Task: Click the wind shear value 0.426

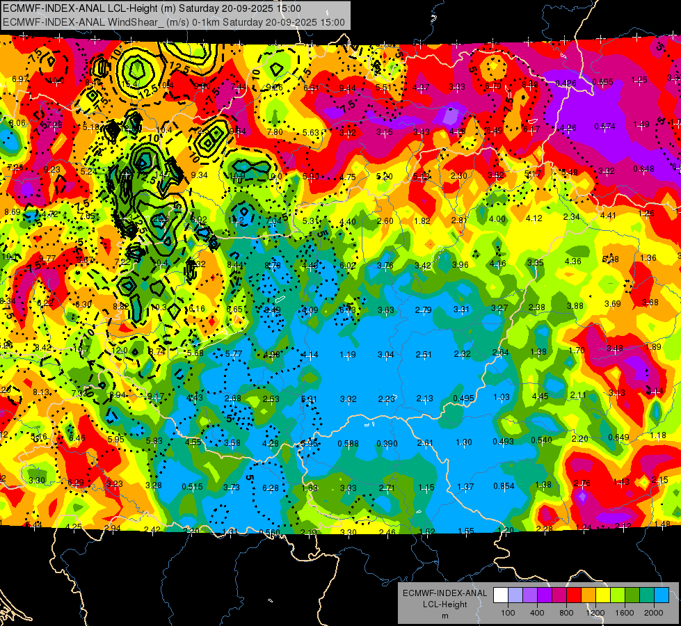Action: click(x=566, y=83)
